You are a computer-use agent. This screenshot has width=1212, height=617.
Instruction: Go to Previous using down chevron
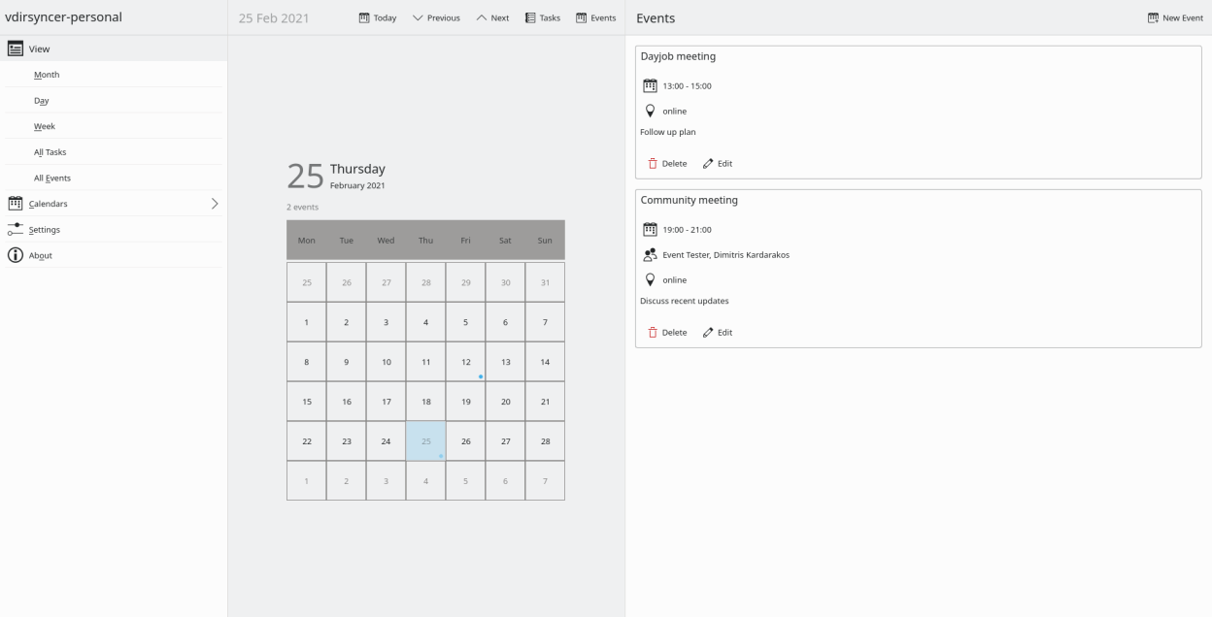tap(418, 18)
